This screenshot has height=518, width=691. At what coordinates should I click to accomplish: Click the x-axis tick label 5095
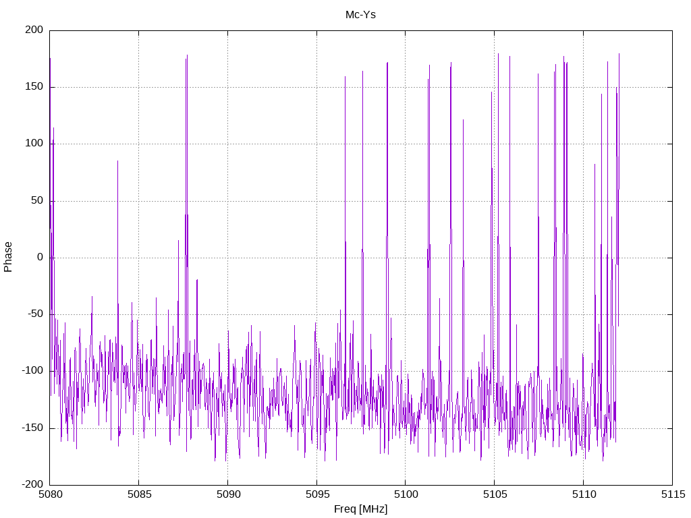click(x=317, y=494)
